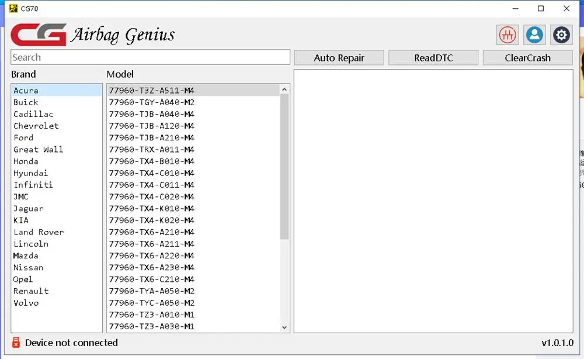Viewport: 584px width, 359px height.
Task: Select Cadillac brand
Action: 56,114
